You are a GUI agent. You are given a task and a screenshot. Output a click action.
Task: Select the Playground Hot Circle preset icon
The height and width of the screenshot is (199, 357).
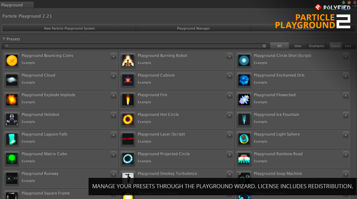pos(128,119)
